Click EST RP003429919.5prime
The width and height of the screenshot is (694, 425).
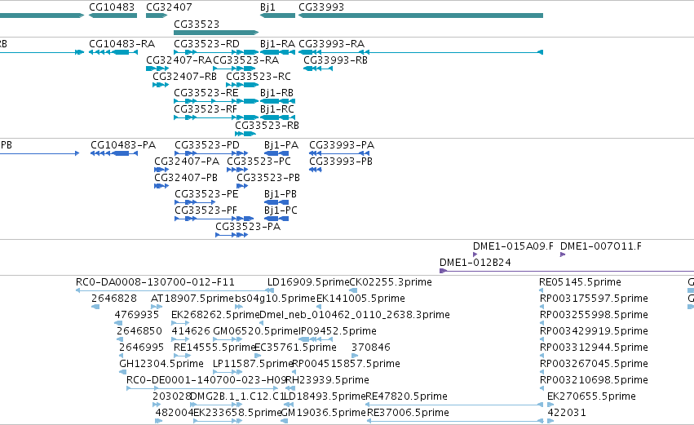click(541, 339)
